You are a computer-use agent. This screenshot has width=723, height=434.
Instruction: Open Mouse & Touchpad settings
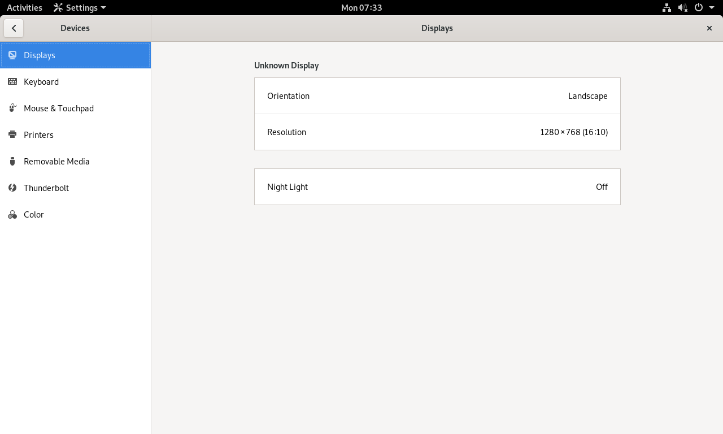pyautogui.click(x=58, y=108)
